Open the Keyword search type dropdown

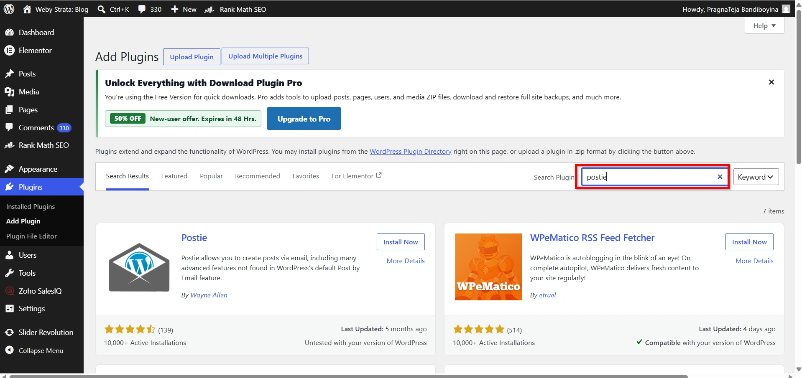tap(756, 177)
